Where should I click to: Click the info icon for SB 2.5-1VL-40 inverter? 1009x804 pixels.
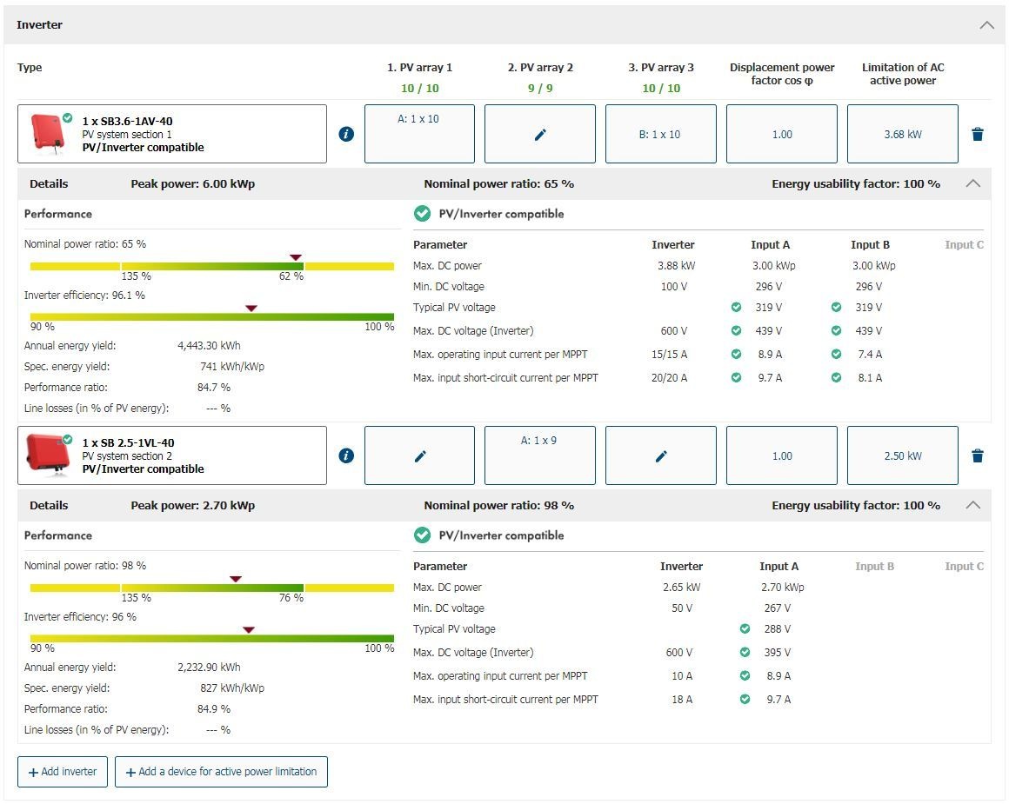click(x=346, y=455)
